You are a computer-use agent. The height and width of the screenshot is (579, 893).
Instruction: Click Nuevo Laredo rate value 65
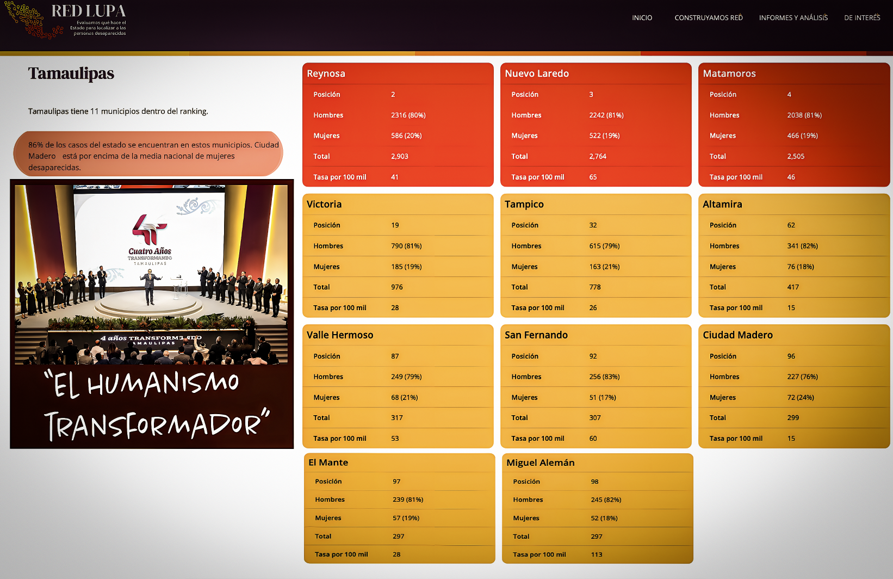point(593,177)
